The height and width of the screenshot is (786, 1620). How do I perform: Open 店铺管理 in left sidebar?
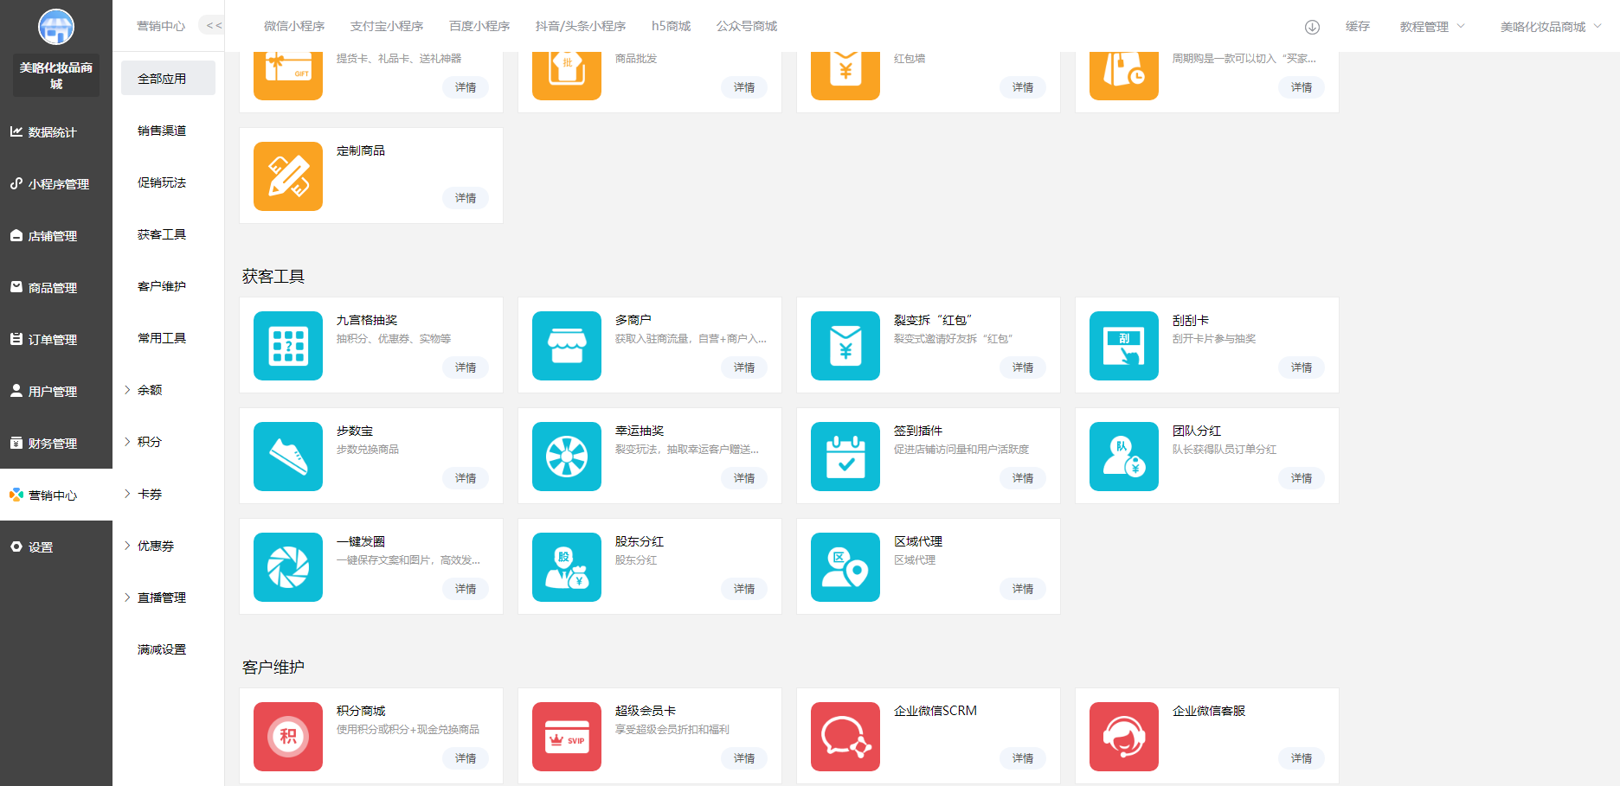[56, 236]
